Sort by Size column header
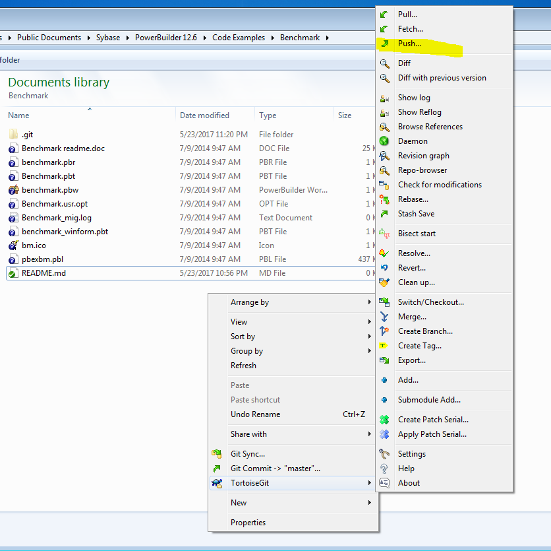Image resolution: width=551 pixels, height=551 pixels. pos(345,115)
